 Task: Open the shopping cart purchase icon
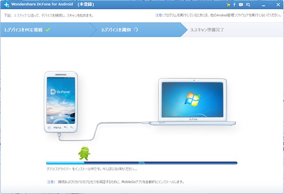coord(228,5)
